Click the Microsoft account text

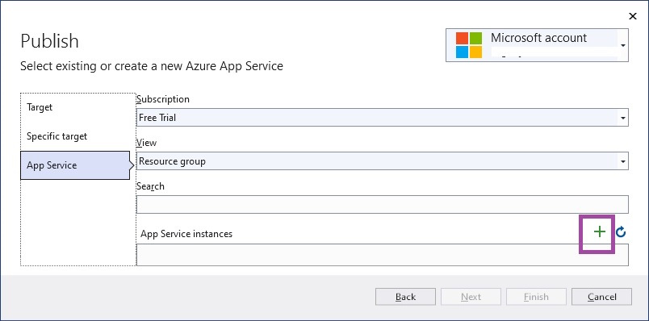[538, 38]
